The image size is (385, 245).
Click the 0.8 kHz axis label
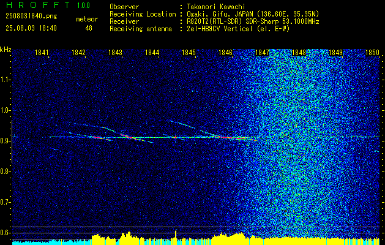pyautogui.click(x=4, y=171)
